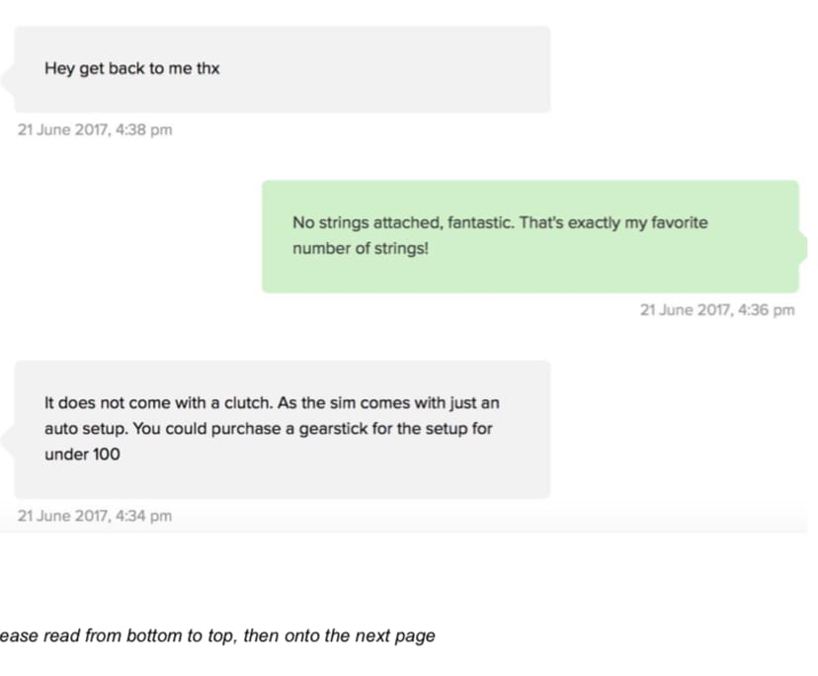Select the 4:36 pm timestamp
The height and width of the screenshot is (676, 818).
717,310
